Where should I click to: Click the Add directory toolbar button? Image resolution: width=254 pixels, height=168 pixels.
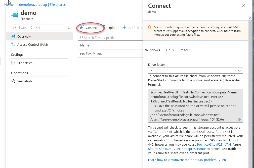pyautogui.click(x=133, y=28)
